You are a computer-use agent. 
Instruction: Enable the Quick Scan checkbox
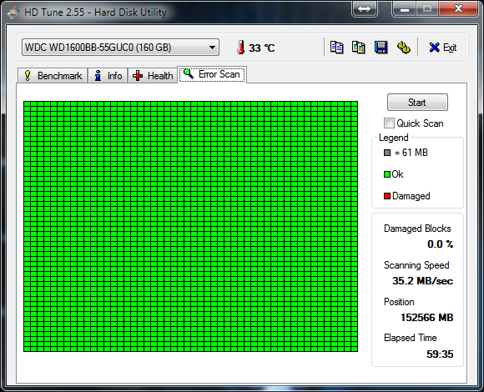coord(389,123)
